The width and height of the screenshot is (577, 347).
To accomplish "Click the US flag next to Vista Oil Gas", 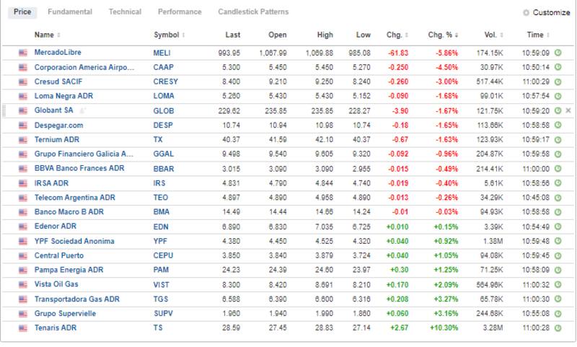I will click(23, 284).
